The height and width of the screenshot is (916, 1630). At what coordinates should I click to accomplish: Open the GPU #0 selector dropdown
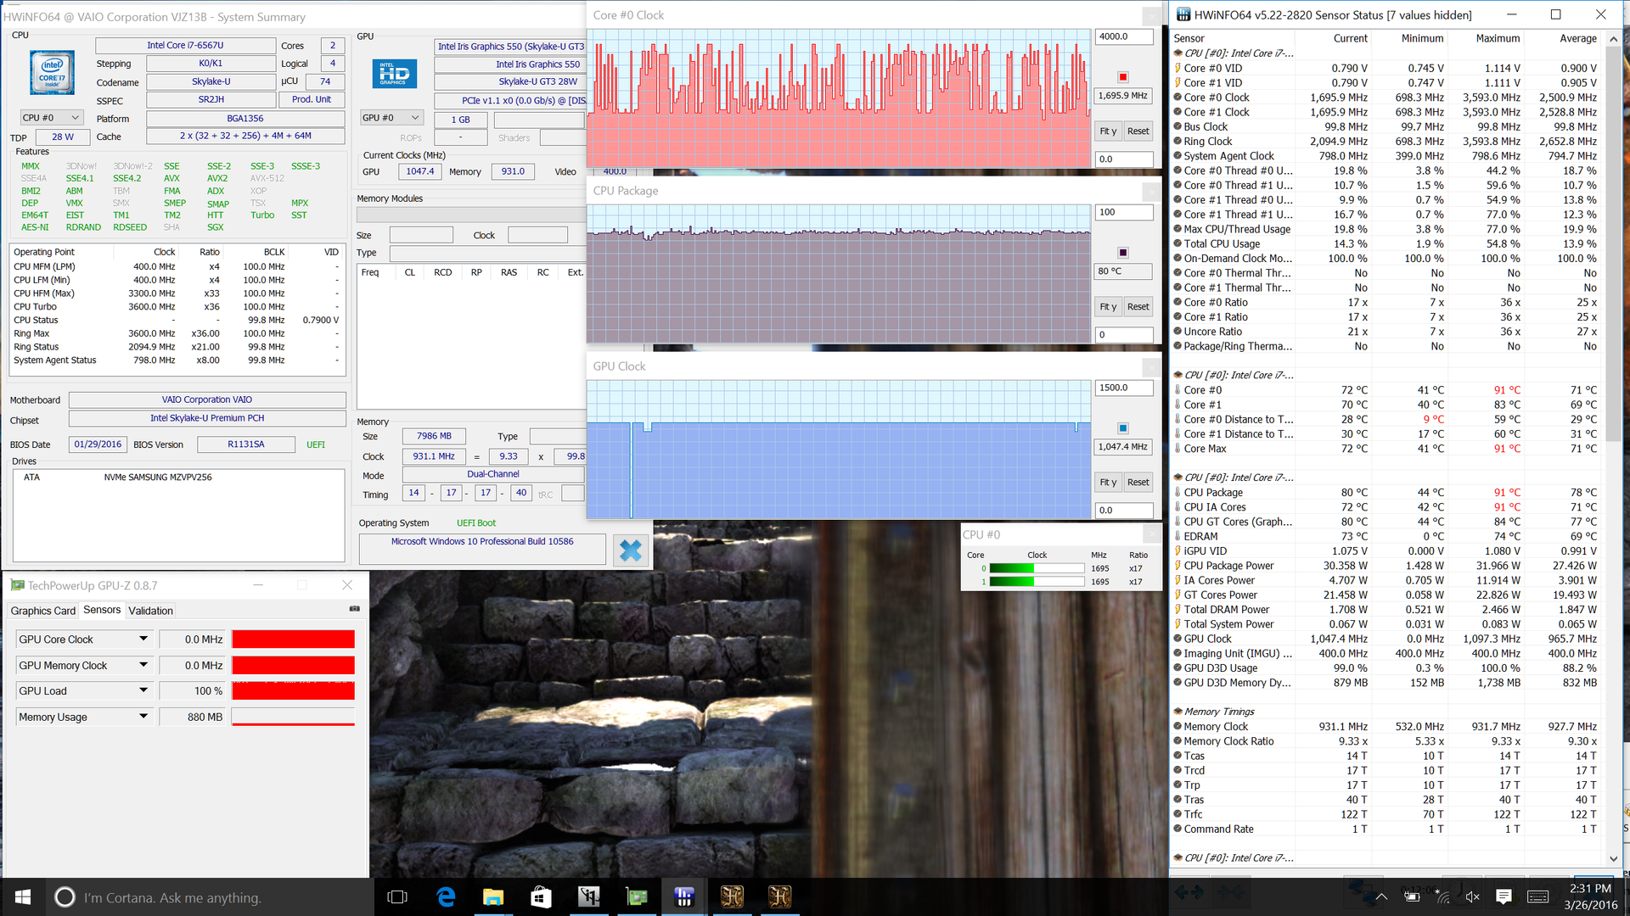tap(391, 118)
